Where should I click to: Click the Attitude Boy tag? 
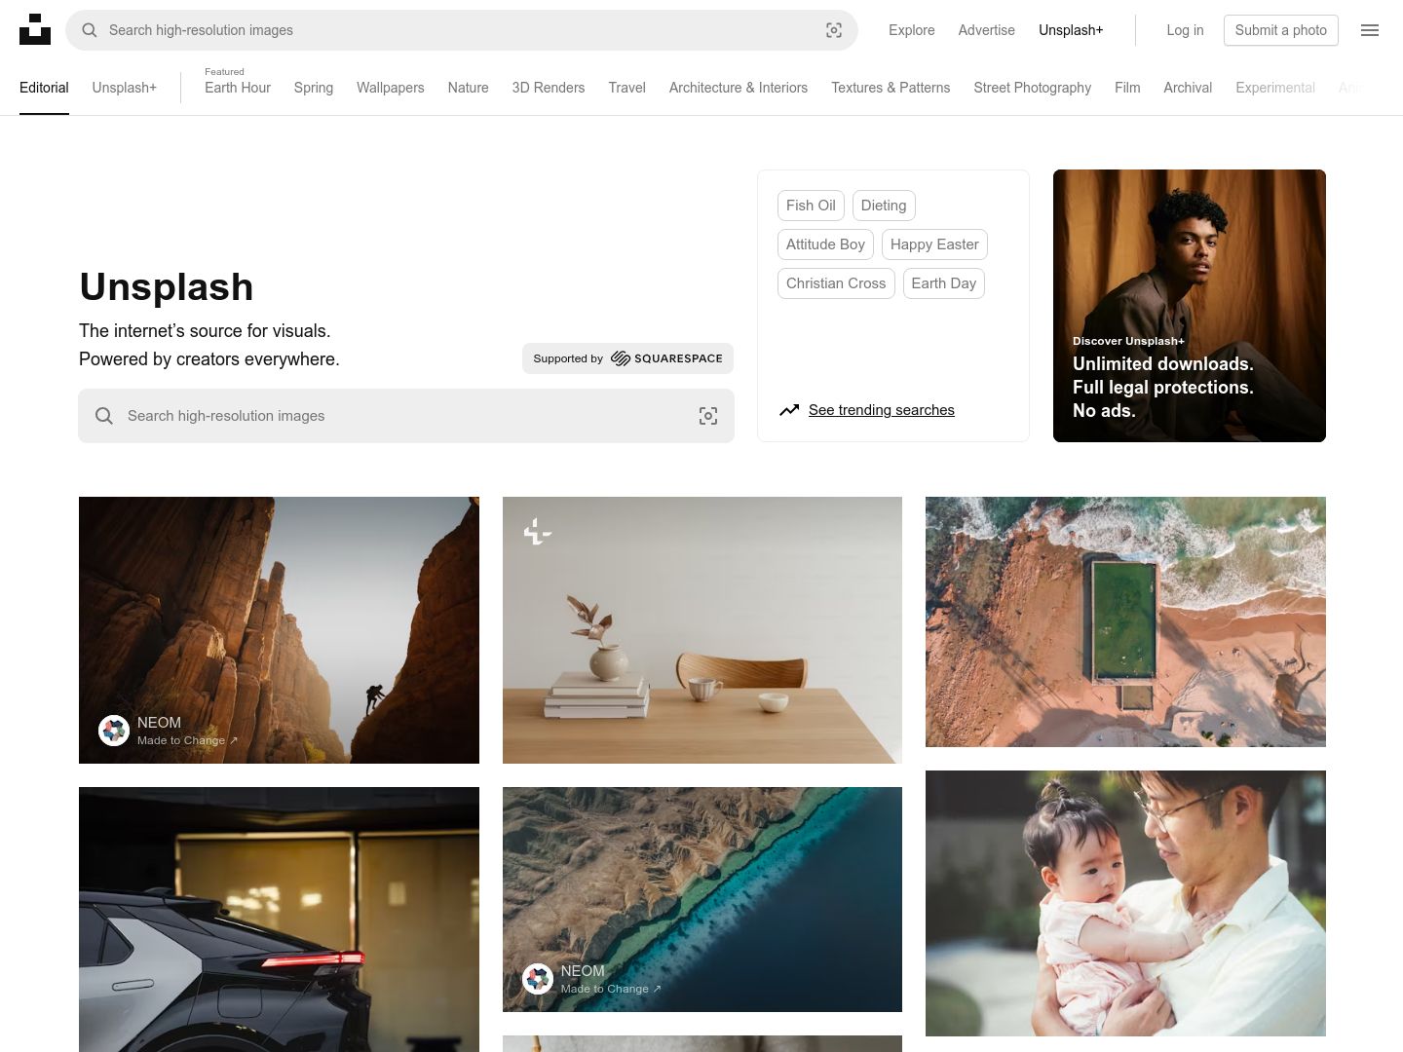point(825,244)
